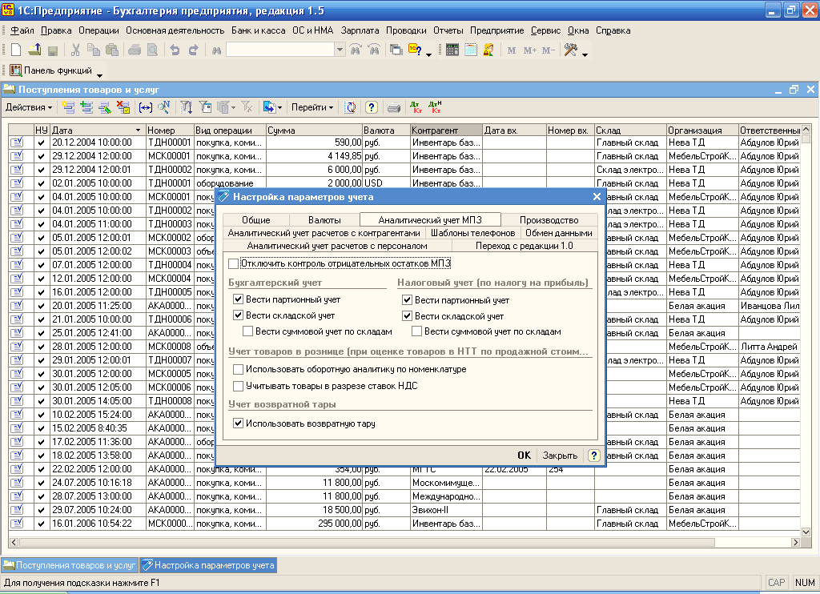The image size is (820, 594).
Task: Uncheck Использовать возвратную тару
Action: [238, 423]
